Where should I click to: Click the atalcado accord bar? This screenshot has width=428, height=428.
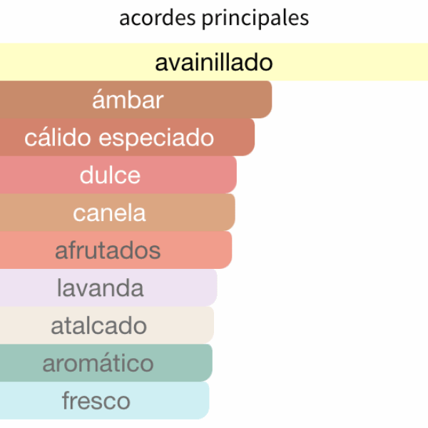tap(107, 326)
